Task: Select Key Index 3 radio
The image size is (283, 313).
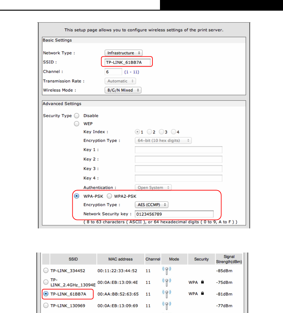Action: pyautogui.click(x=161, y=132)
